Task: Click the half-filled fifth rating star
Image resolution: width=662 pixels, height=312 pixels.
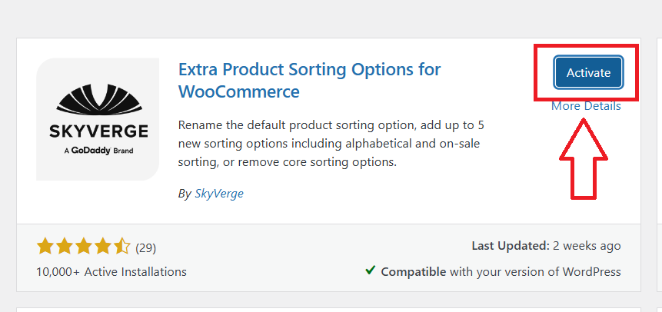Action: [122, 247]
